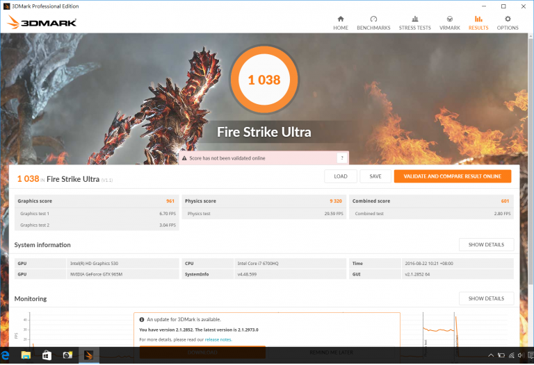Select the Intel(R) HD Graphics 530 text

[x=94, y=264]
